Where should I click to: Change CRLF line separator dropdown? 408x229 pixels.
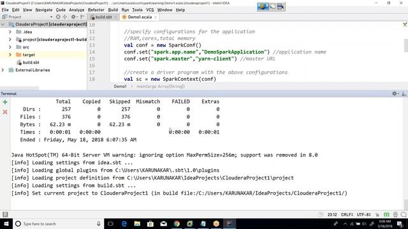pos(347,215)
